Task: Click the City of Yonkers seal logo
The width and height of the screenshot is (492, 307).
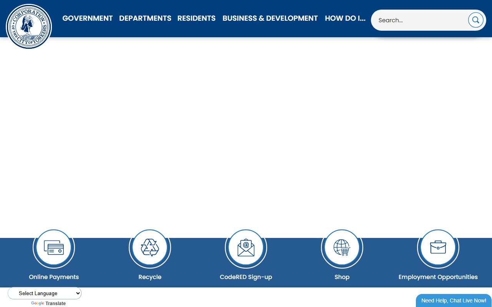Action: click(29, 26)
